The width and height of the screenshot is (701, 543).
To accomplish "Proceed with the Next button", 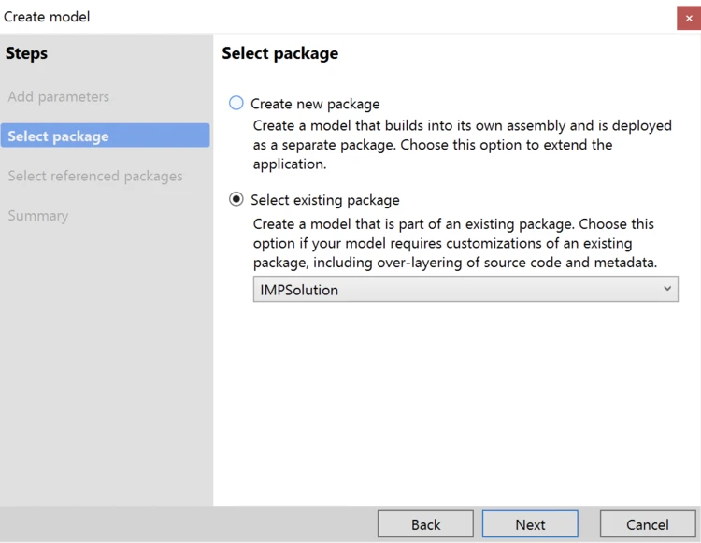I will pos(530,524).
